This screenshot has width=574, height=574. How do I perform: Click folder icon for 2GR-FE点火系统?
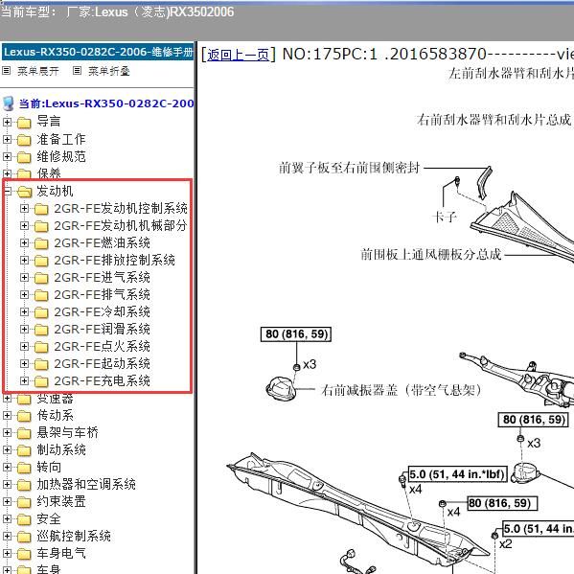(x=41, y=347)
